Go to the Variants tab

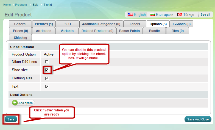tap(67, 31)
